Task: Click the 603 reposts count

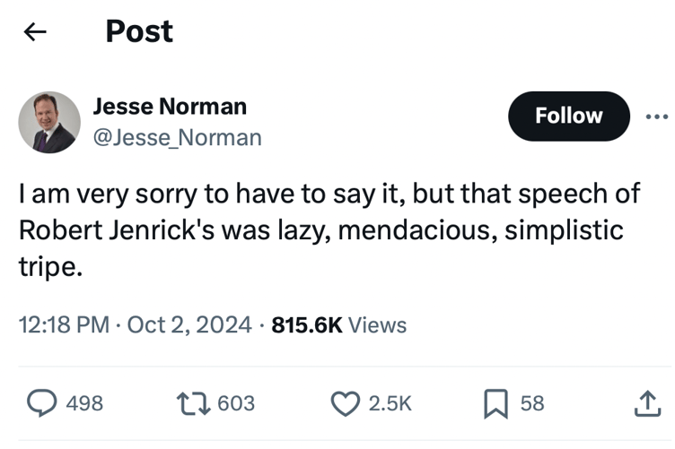Action: 236,404
